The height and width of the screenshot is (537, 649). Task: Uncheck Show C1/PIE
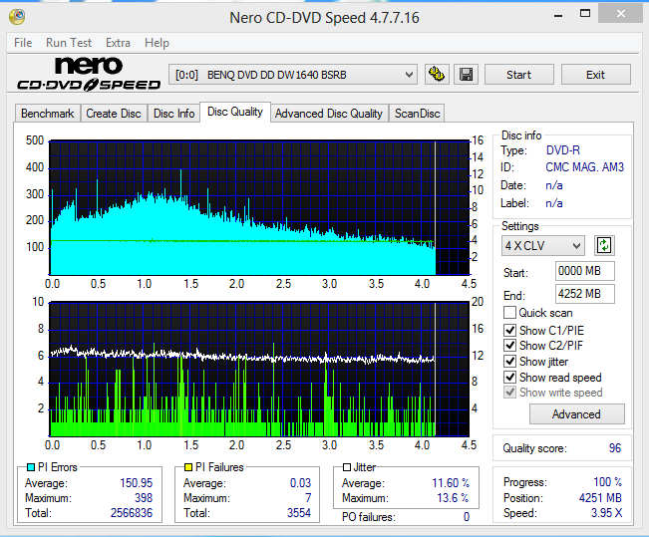coord(510,330)
